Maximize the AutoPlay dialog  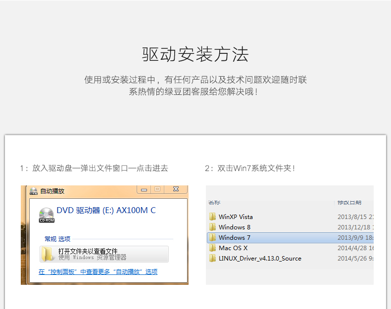[157, 189]
